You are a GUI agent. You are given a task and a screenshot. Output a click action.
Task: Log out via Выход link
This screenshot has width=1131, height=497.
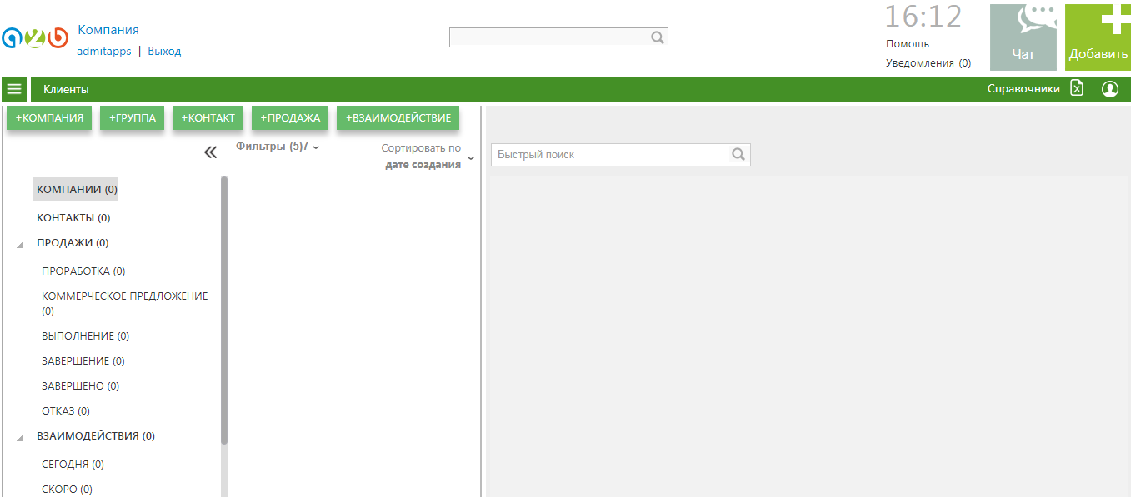(164, 51)
